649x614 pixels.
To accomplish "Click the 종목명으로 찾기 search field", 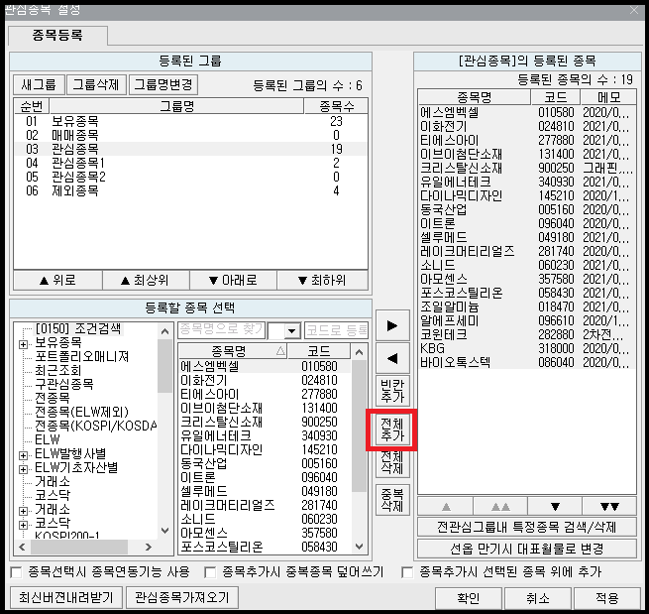I will click(221, 330).
